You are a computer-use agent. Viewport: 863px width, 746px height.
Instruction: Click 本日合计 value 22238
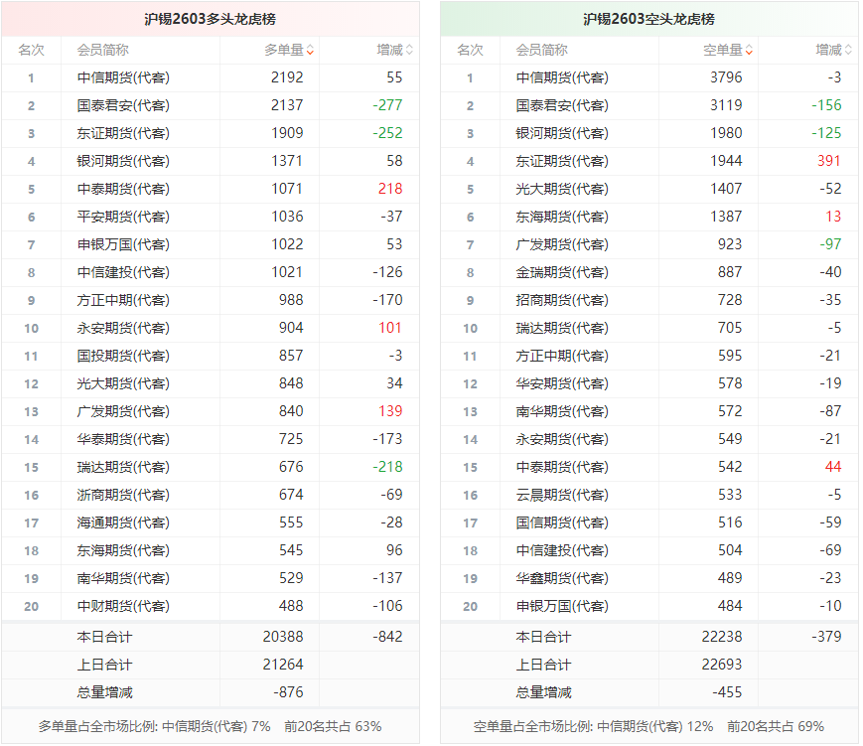click(x=722, y=637)
